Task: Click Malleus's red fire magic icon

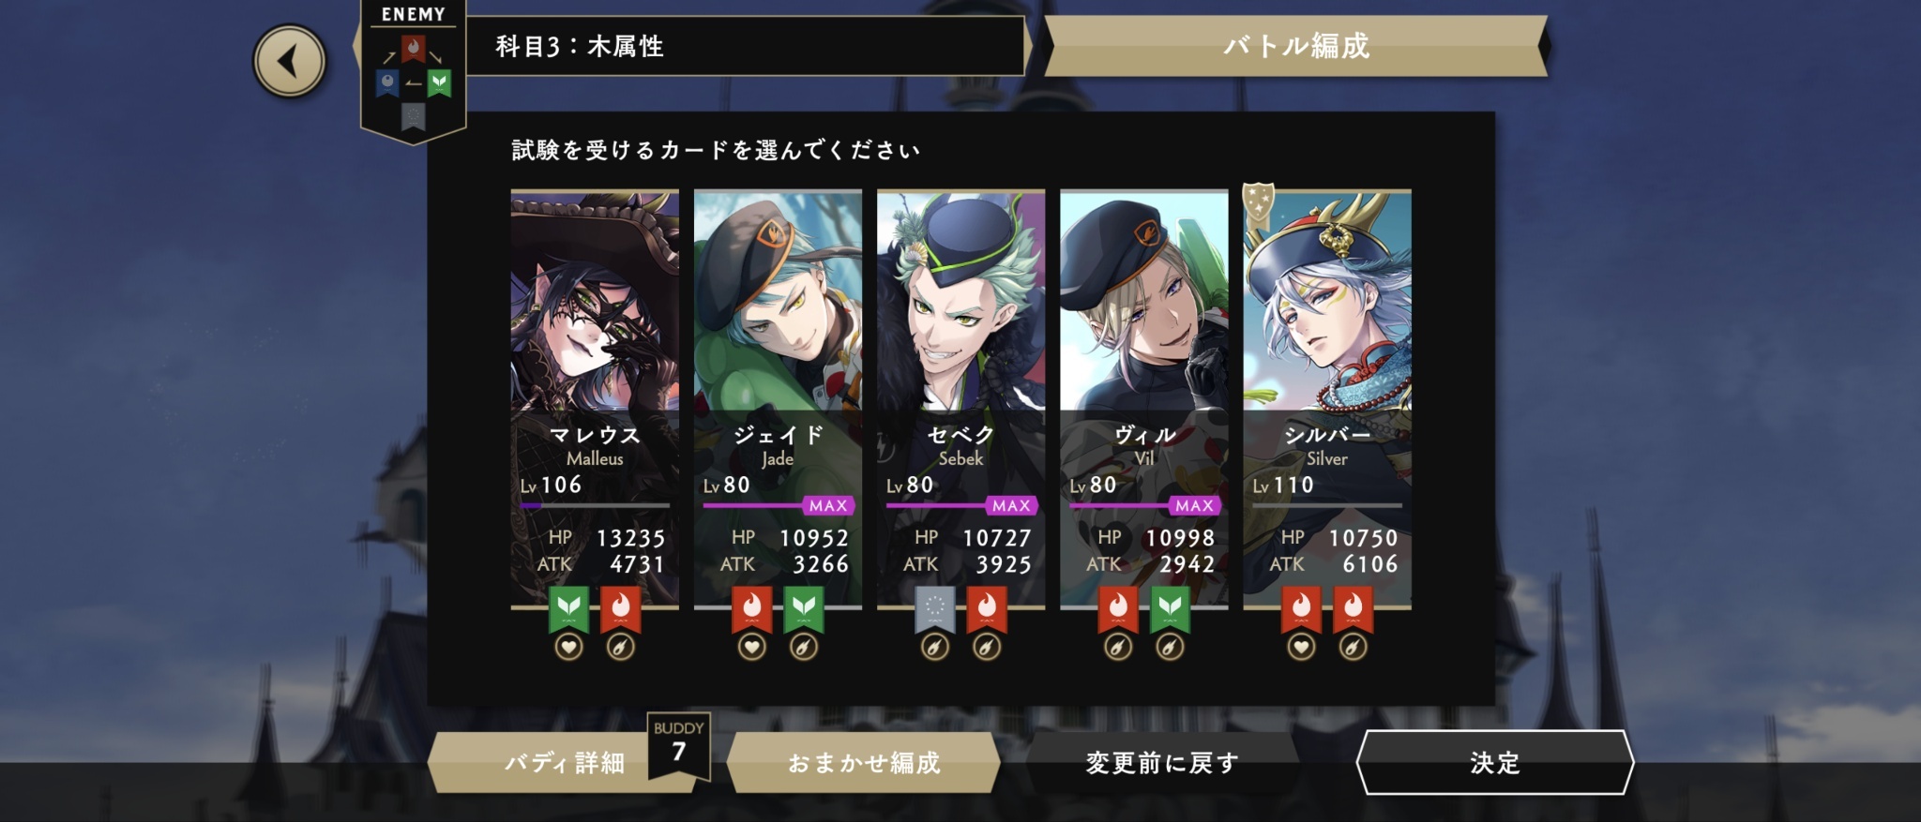Action: pyautogui.click(x=620, y=609)
